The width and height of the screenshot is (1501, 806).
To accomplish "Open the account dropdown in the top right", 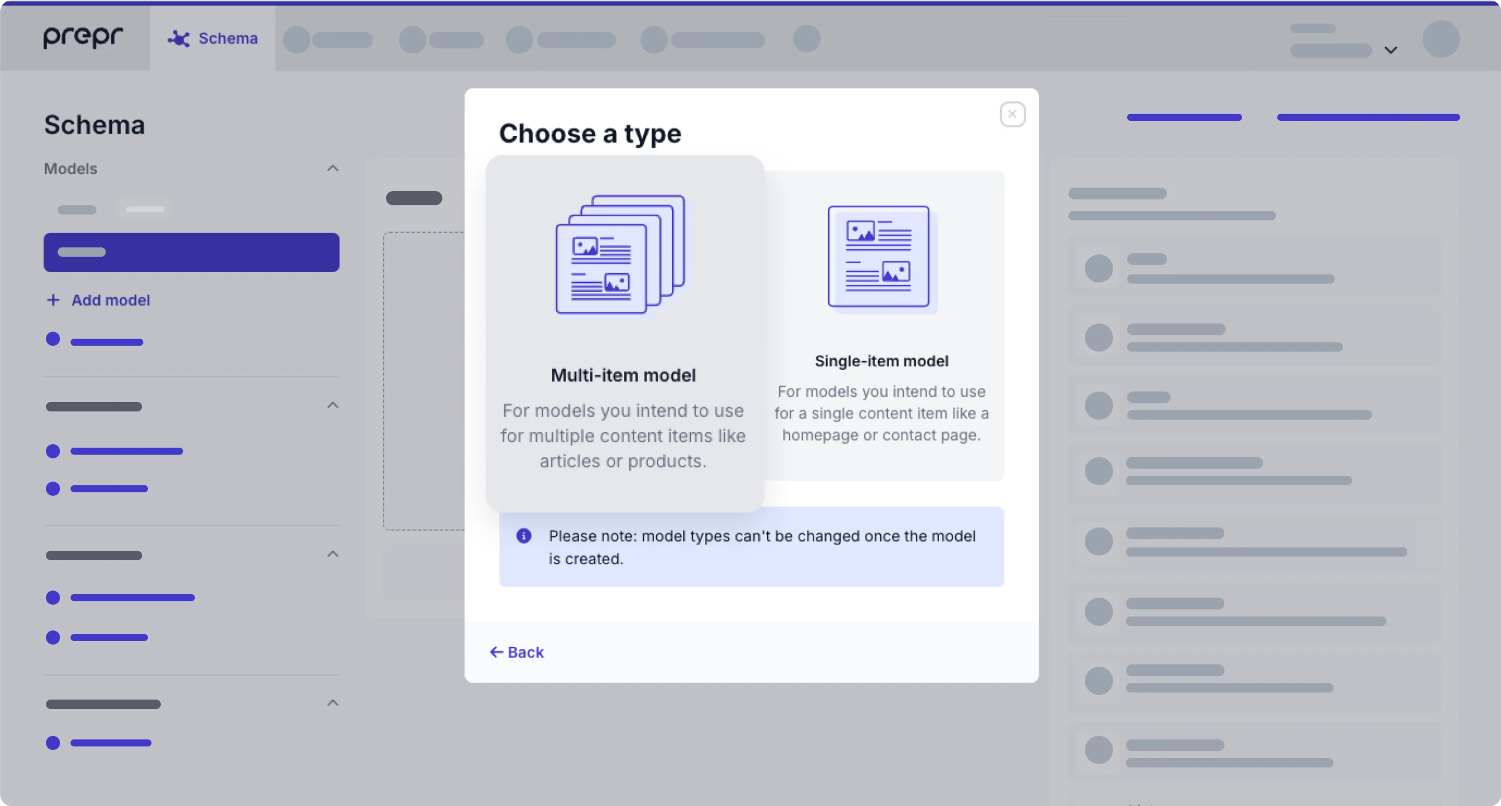I will click(x=1391, y=50).
